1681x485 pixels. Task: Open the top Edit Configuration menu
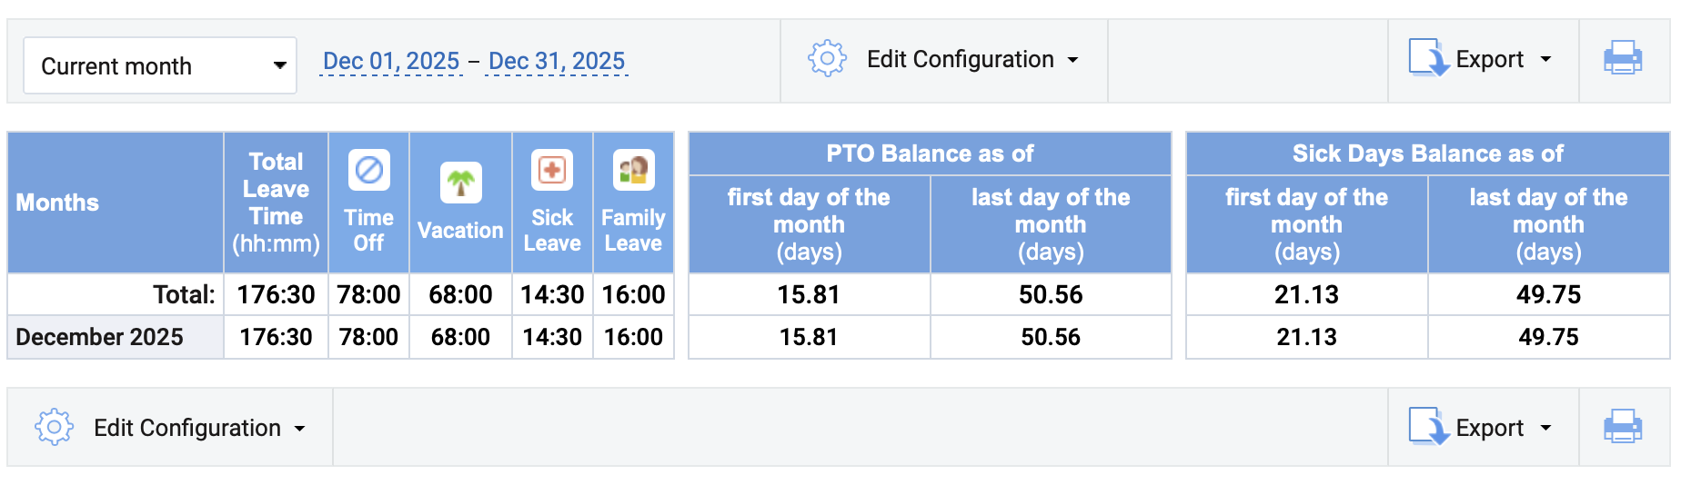pyautogui.click(x=971, y=60)
